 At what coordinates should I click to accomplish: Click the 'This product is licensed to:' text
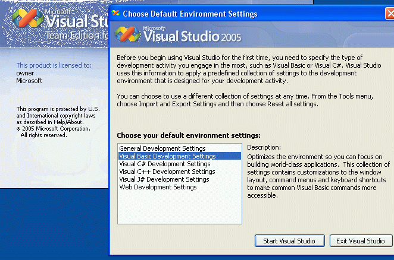point(54,65)
